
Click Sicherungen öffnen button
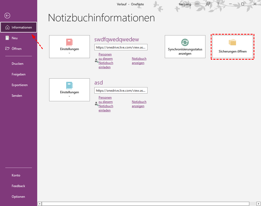click(233, 47)
